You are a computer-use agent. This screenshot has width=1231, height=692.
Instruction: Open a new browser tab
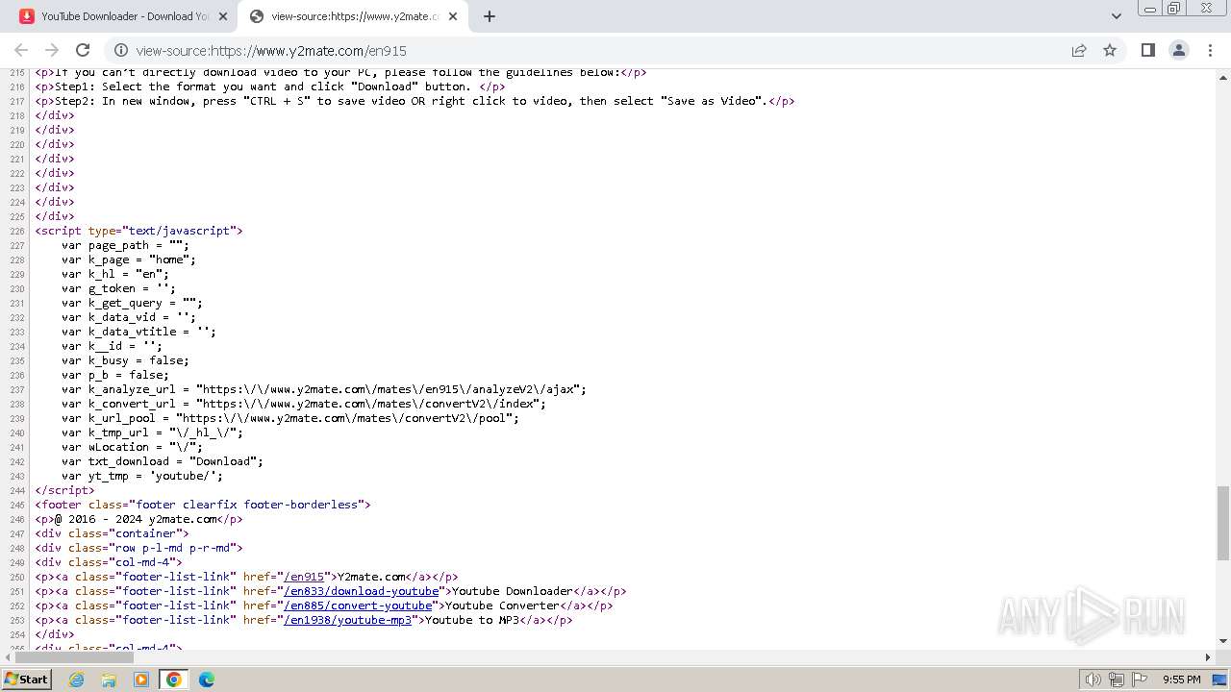pyautogui.click(x=490, y=16)
